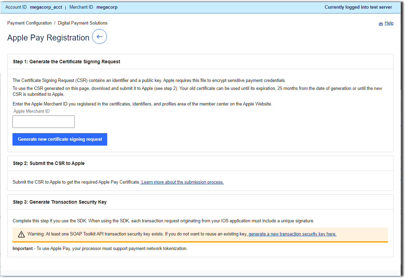The height and width of the screenshot is (278, 405).
Task: Click the question mark icon beside Help
Action: pyautogui.click(x=381, y=24)
